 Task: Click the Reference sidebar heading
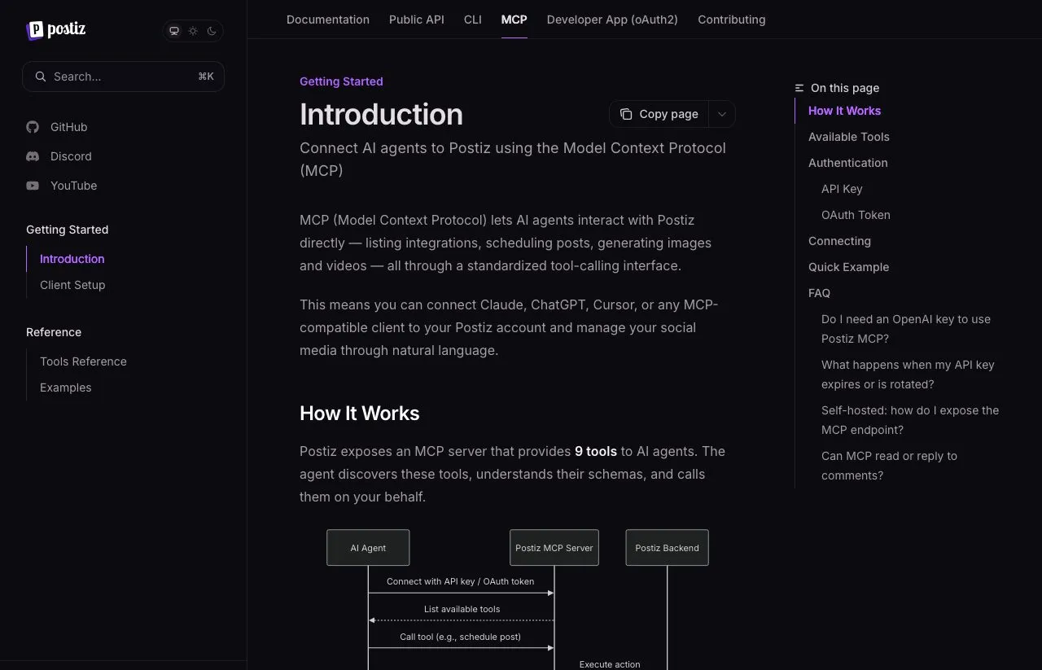pos(54,332)
